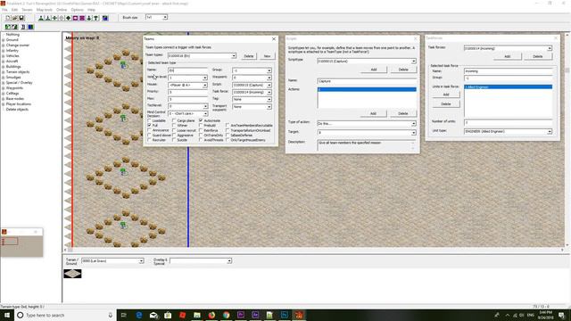The height and width of the screenshot is (321, 571).
Task: Toggle the Loadable checkbox
Action: 149,120
